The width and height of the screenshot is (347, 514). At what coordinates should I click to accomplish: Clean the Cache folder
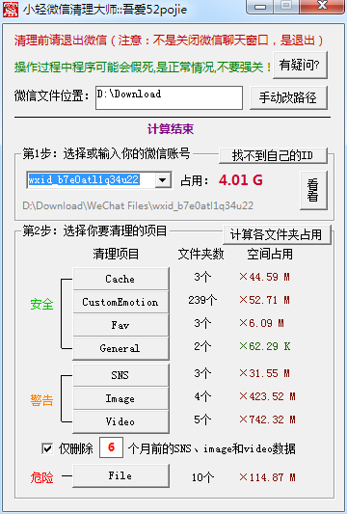120,279
